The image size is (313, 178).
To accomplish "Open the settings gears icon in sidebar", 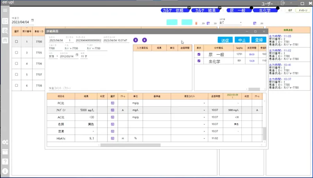I will (x=5, y=142).
